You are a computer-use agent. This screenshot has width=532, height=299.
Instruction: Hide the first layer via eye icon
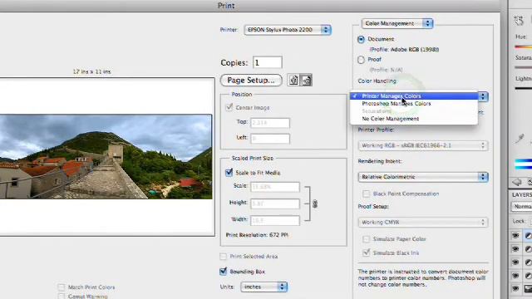coord(515,235)
